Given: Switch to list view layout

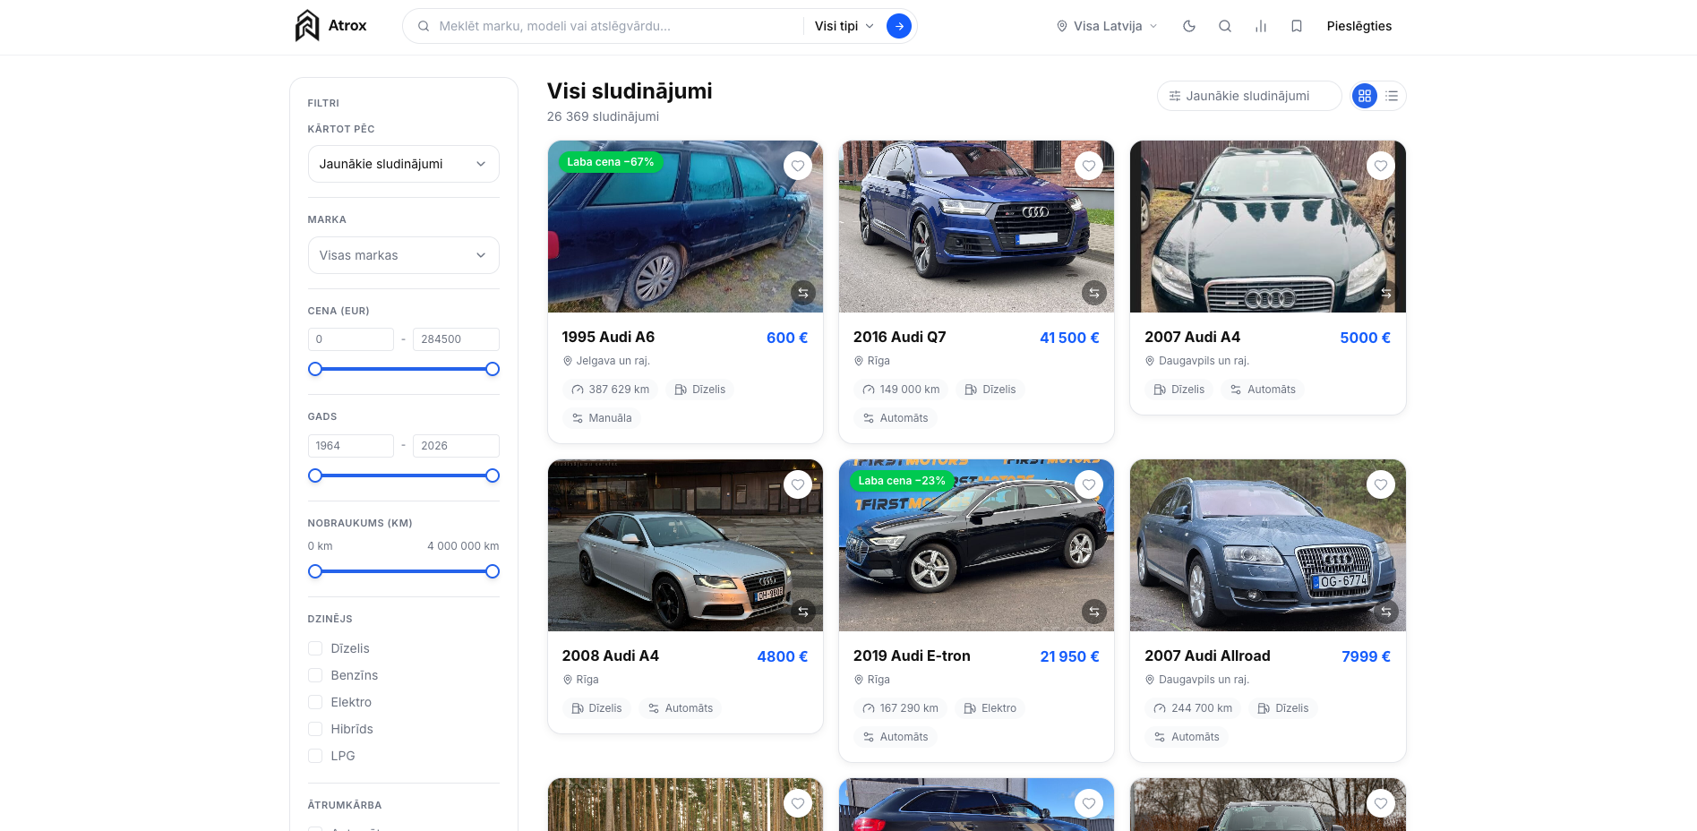Looking at the screenshot, I should pyautogui.click(x=1392, y=96).
